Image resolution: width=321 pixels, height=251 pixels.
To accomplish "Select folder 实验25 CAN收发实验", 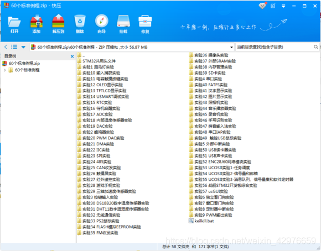I will [x=99, y=168].
